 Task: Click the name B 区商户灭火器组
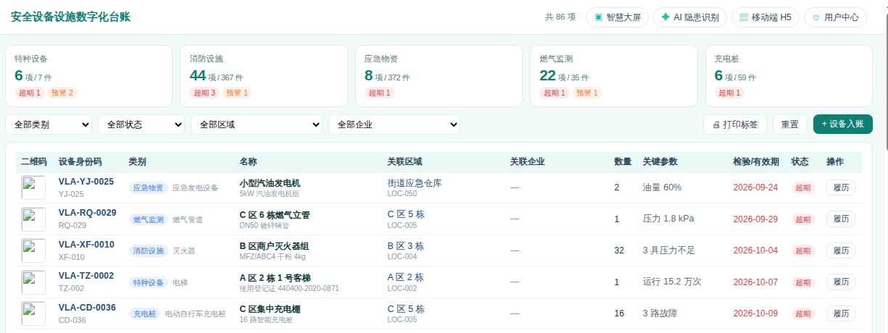click(274, 246)
